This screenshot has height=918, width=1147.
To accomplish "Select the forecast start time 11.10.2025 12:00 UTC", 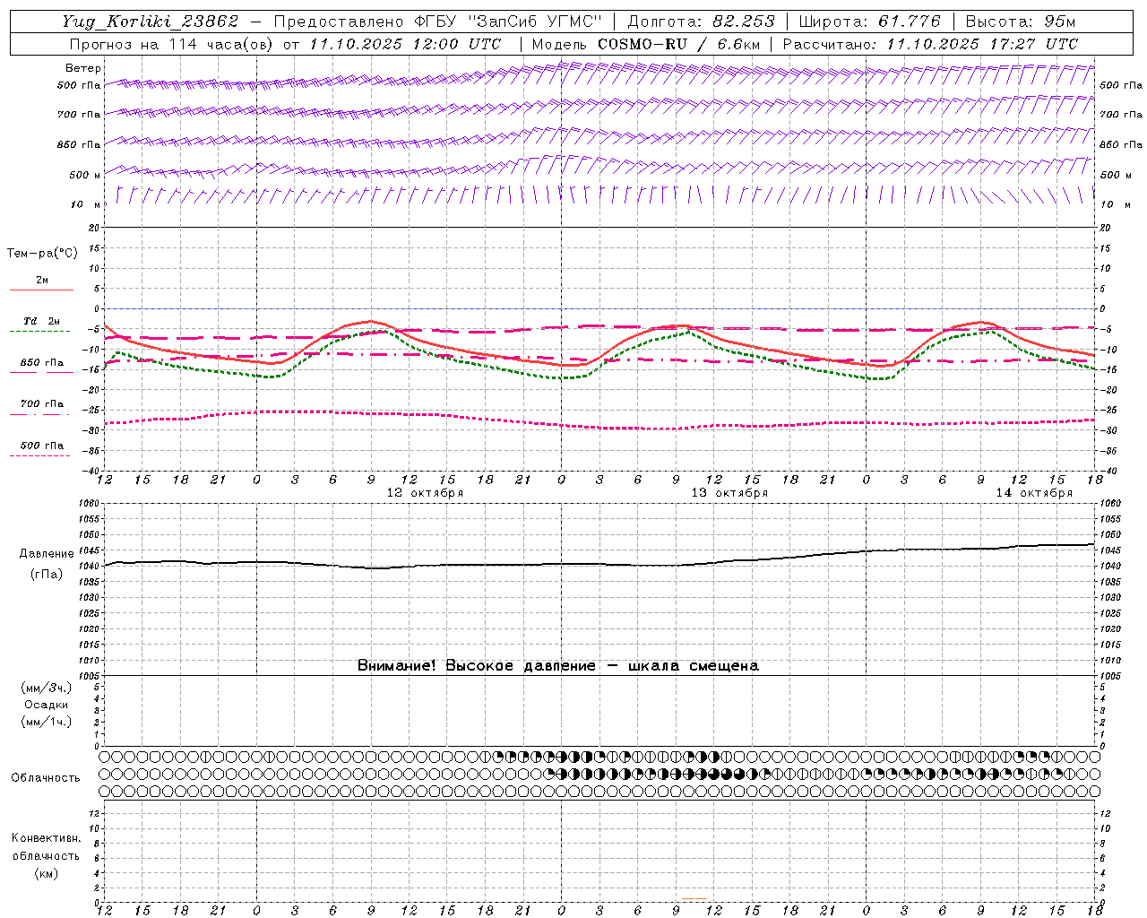I will click(405, 44).
